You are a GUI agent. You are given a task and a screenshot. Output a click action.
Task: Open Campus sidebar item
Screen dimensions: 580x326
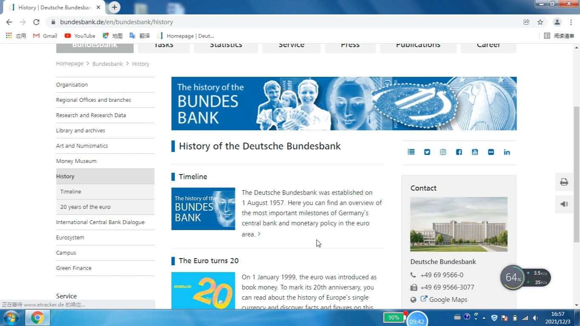[105, 253]
